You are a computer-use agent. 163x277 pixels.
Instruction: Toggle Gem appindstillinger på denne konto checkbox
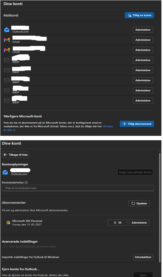[x=5, y=246]
